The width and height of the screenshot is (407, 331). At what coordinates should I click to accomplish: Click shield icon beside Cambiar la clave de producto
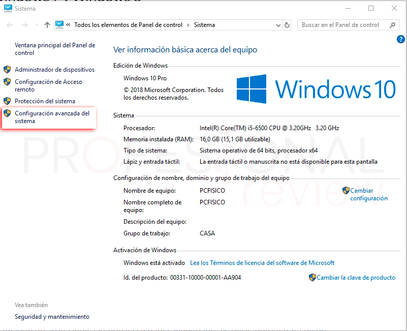click(x=312, y=278)
